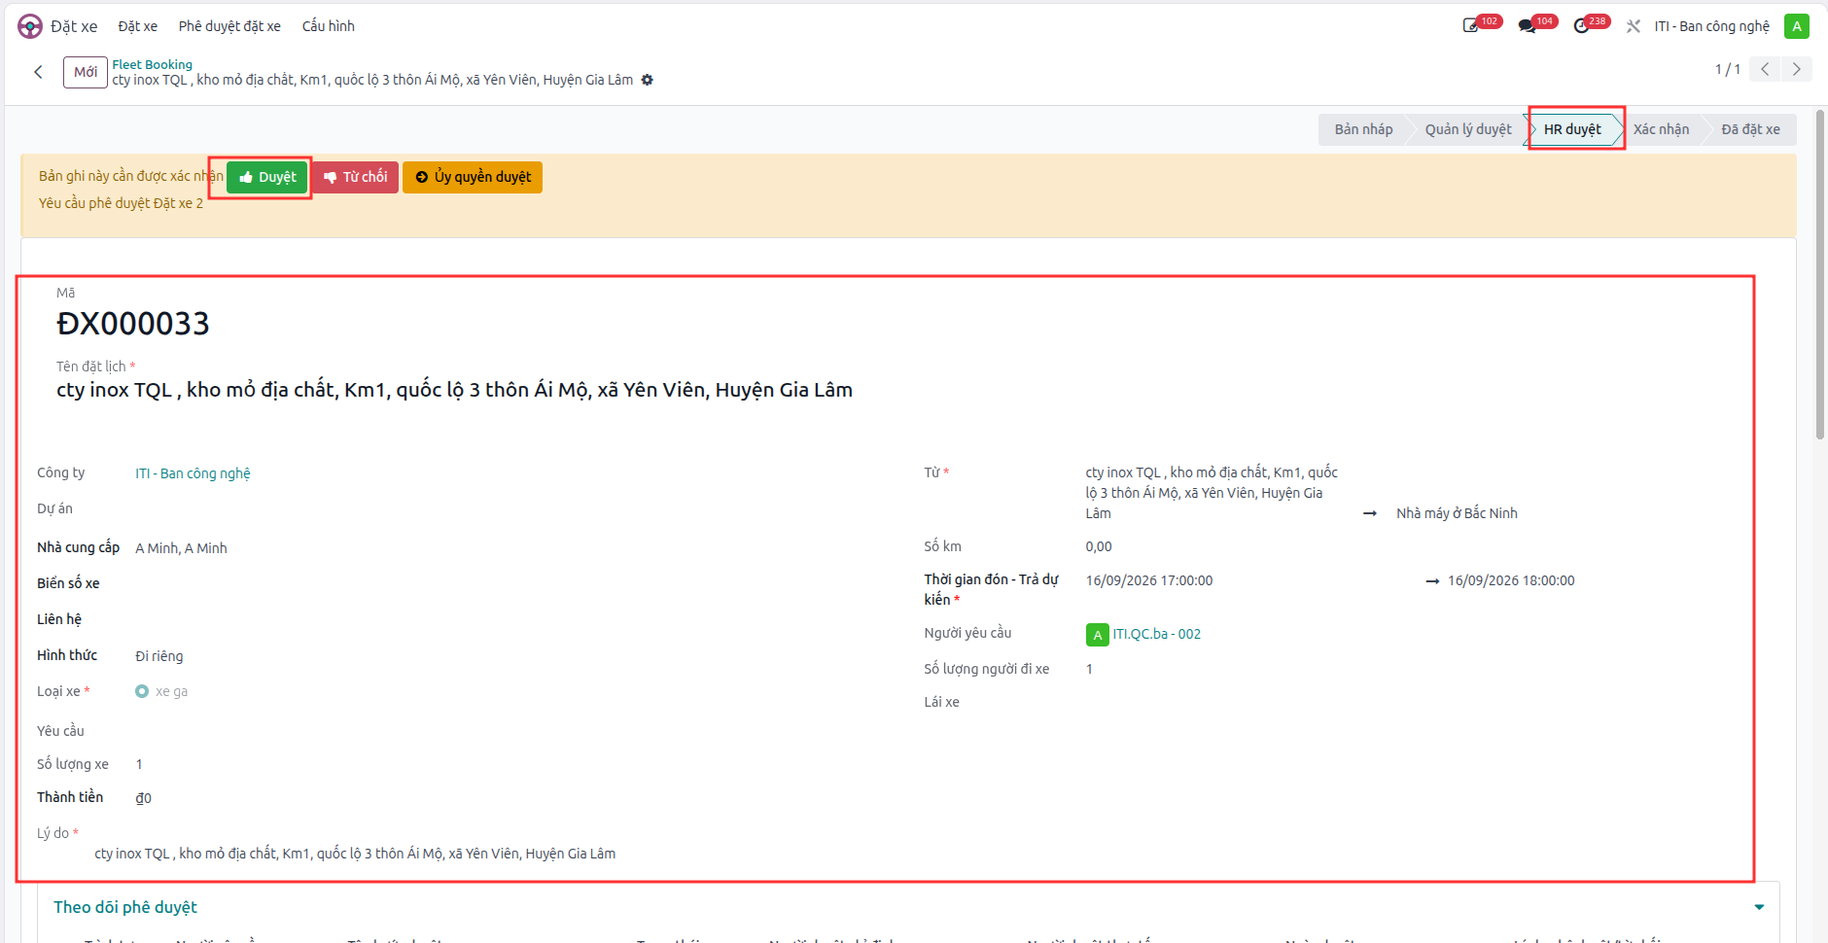
Task: Open the debug tools wrench icon
Action: (x=1634, y=26)
